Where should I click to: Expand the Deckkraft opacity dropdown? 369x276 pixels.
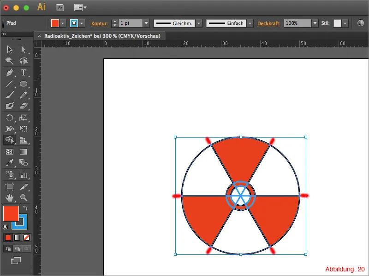coord(315,23)
